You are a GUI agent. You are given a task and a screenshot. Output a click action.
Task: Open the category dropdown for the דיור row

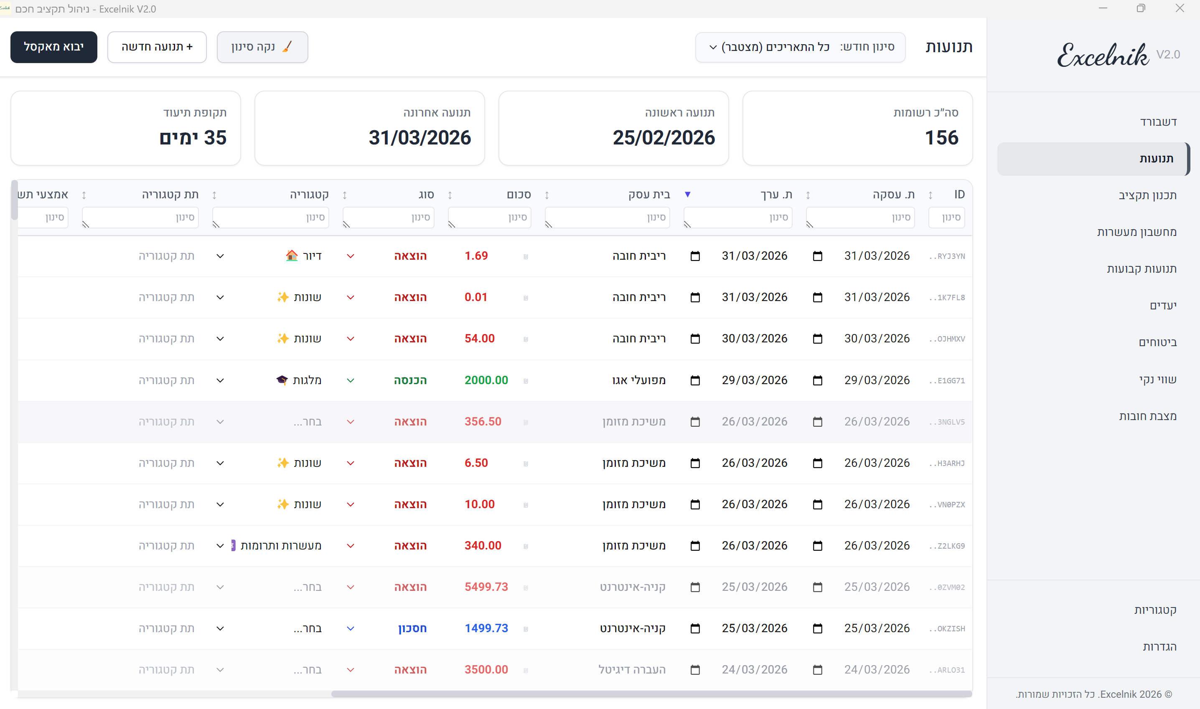220,256
